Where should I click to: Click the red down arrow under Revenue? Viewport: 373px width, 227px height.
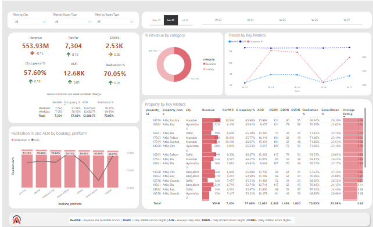(x=32, y=53)
